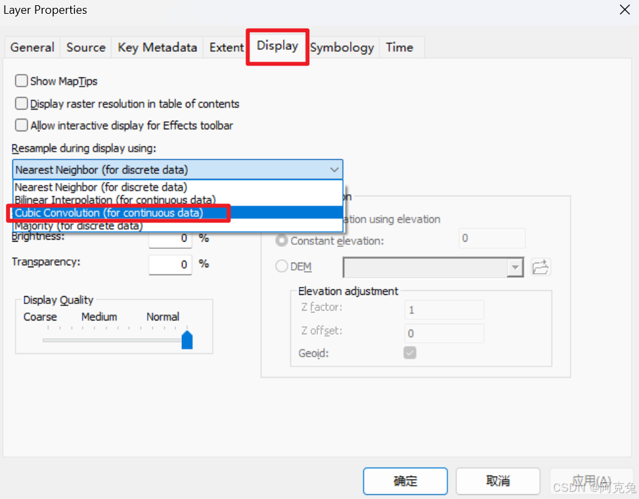
Task: Switch to the Extent tab
Action: pos(227,47)
